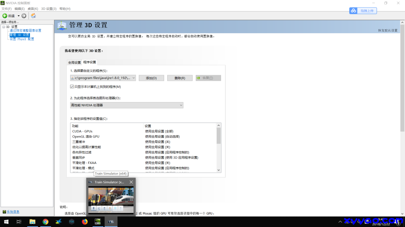
Task: Launch Google Chrome from taskbar
Action: (45, 222)
